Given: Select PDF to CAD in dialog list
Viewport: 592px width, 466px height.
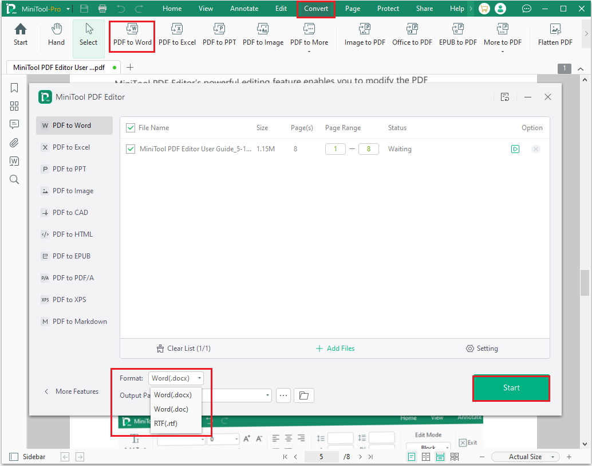Looking at the screenshot, I should coord(74,213).
